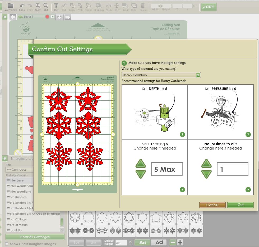Click the Cancel button
Viewport: 259px width, 247px height.
212,205
